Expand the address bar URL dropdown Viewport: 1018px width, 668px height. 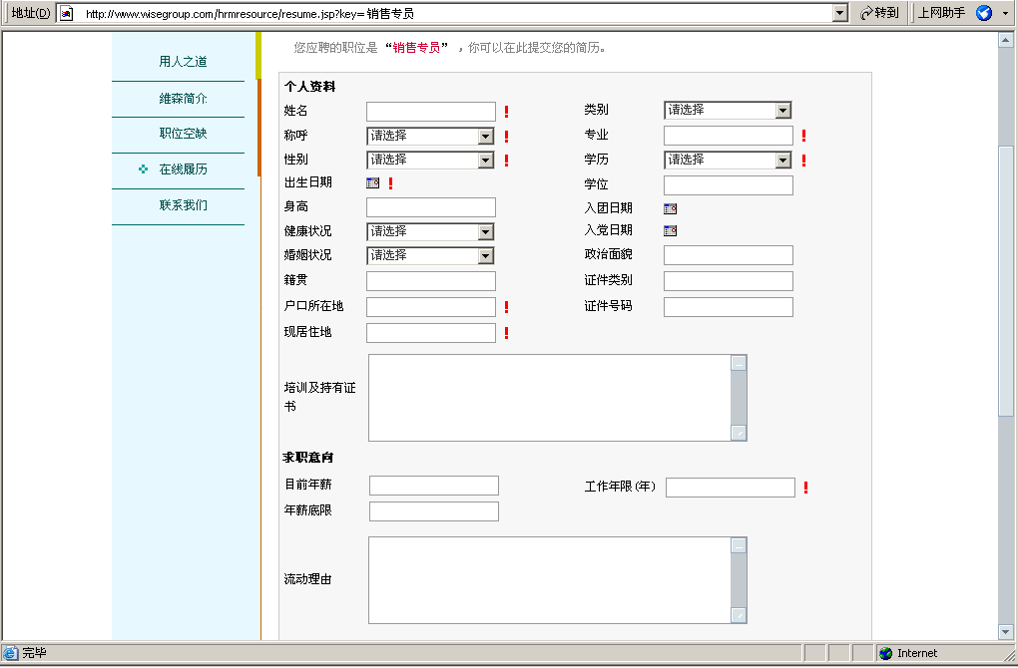click(840, 13)
